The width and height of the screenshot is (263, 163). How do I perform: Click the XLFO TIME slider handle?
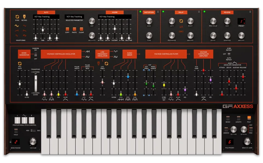point(43,30)
